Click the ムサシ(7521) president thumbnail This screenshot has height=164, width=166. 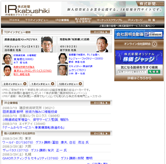click(63, 70)
